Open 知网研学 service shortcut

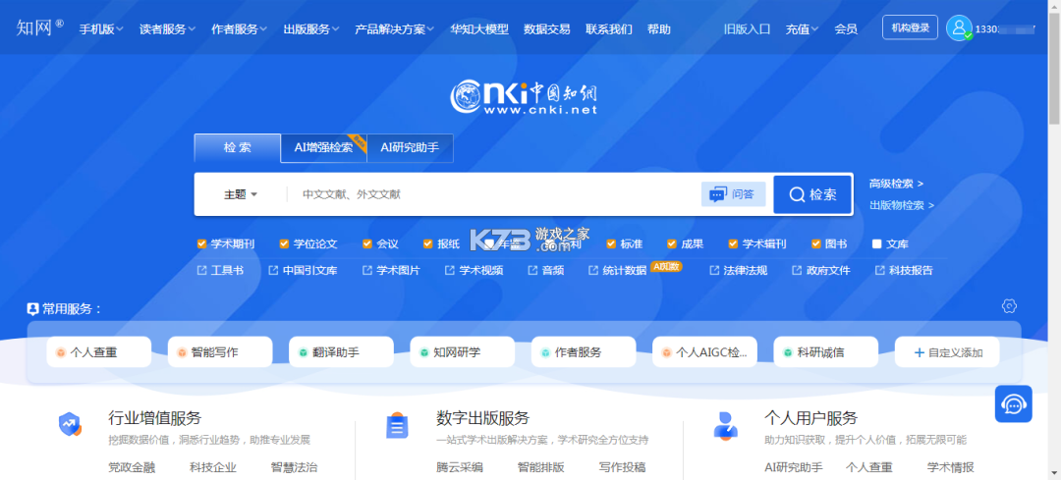click(x=462, y=352)
